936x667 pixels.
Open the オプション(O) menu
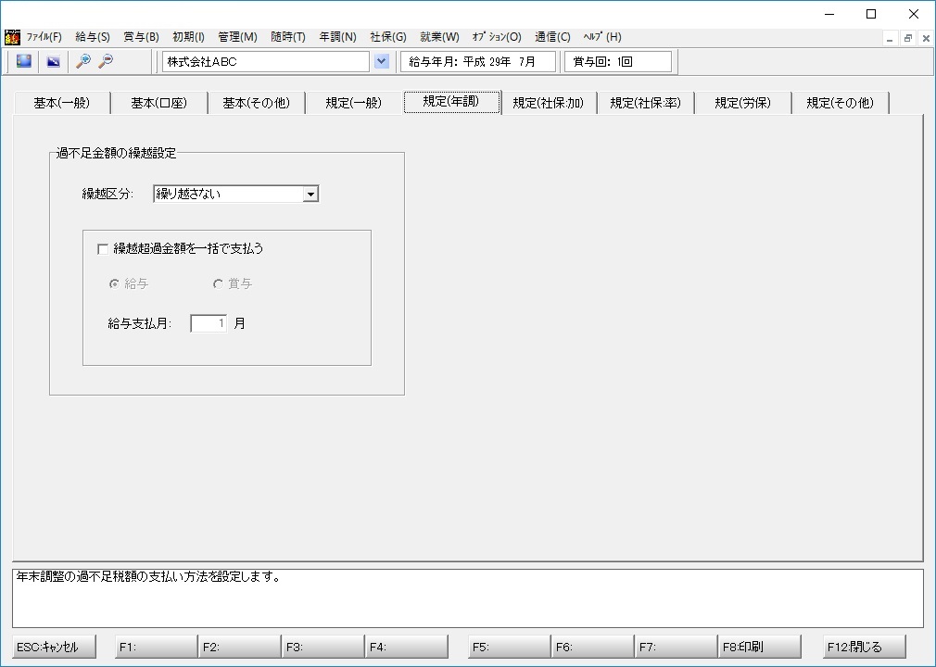click(x=497, y=37)
